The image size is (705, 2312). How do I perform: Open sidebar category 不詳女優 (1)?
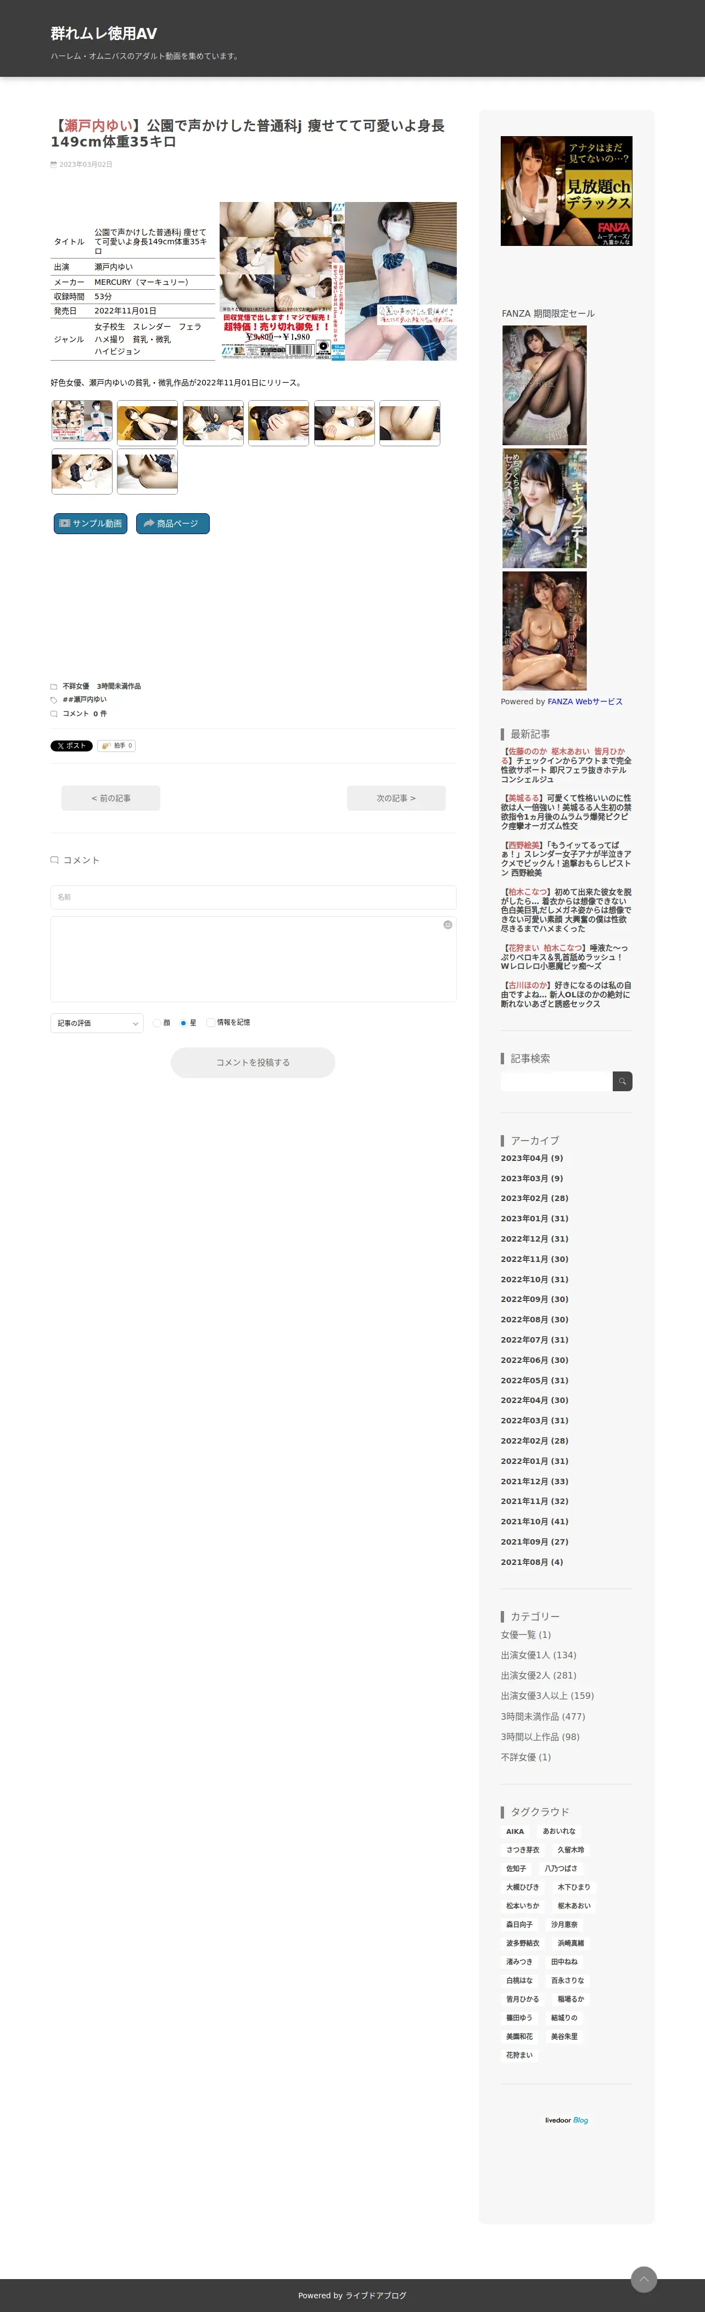click(525, 1758)
